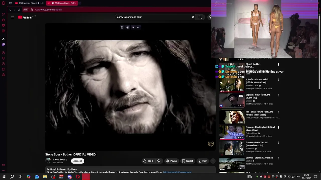The height and width of the screenshot is (180, 321).
Task: Open Eminem - Mockingbird video thumbnail
Action: point(232,133)
